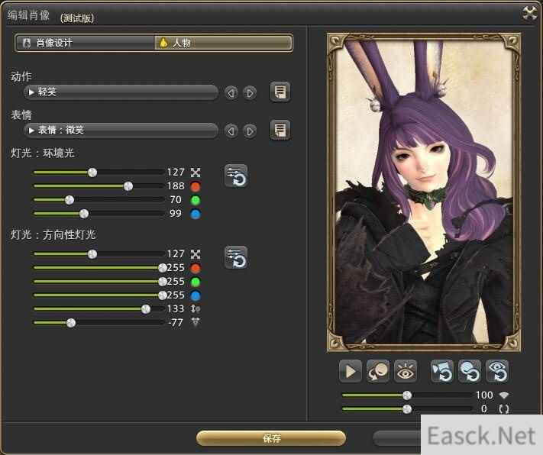Click the directional light brightness icon

click(x=196, y=254)
